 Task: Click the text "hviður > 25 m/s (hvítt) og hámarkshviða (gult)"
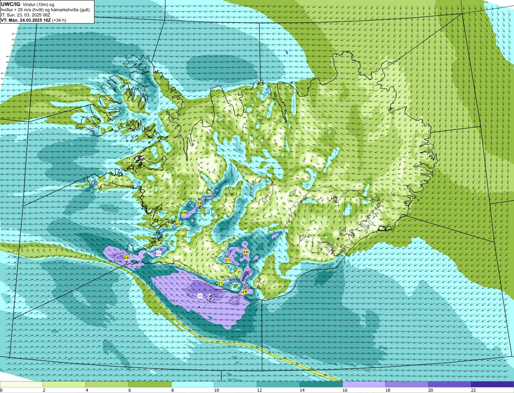click(45, 9)
